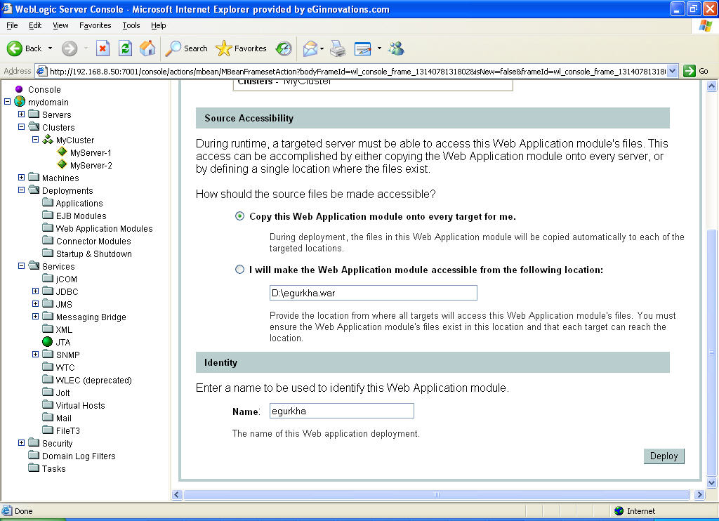Open the File menu

[12, 25]
